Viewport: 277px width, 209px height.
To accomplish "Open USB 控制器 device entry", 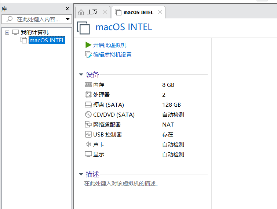I will coord(107,134).
